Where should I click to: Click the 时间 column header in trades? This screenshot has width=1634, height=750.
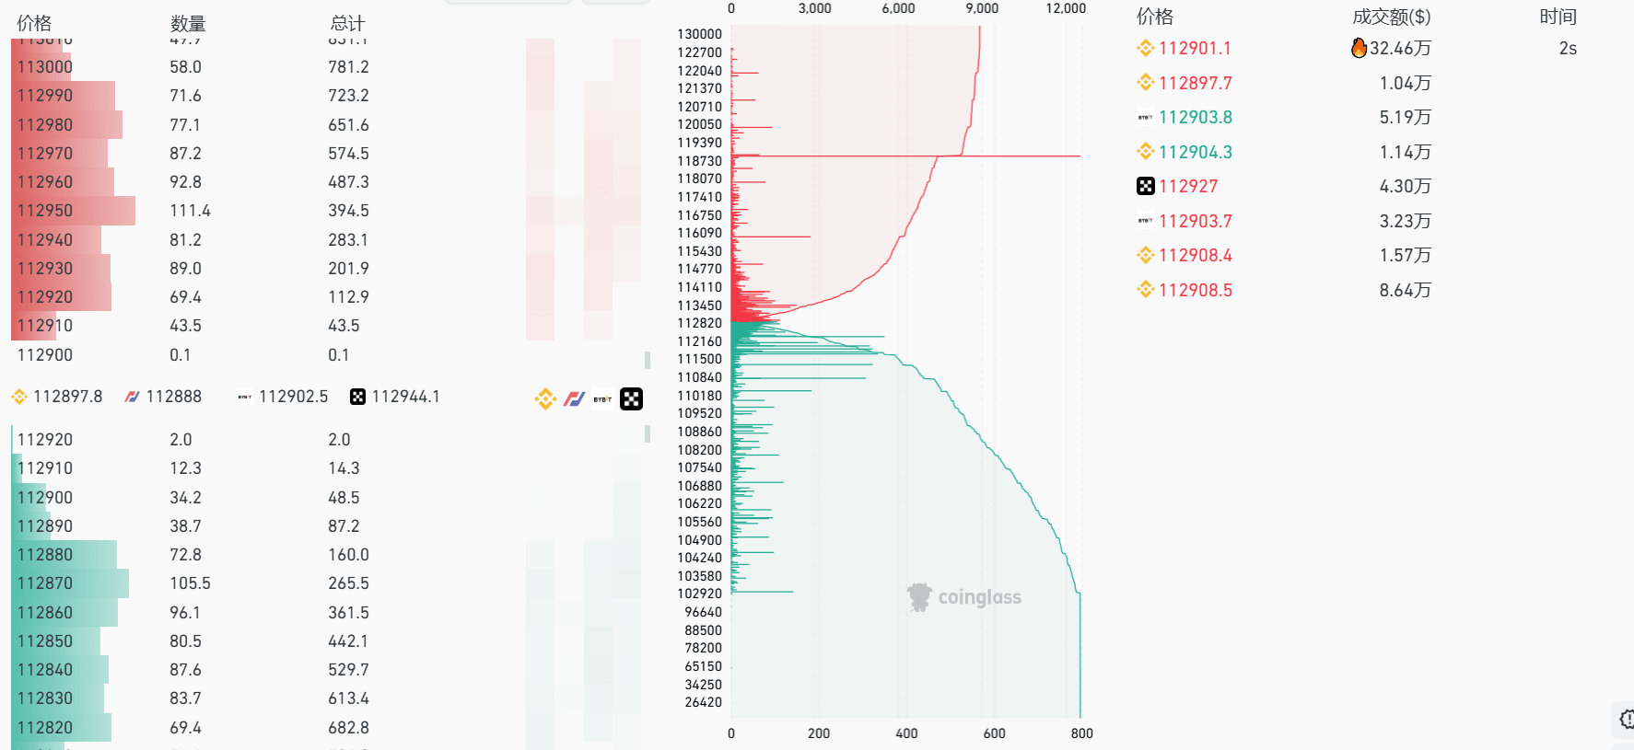pos(1558,17)
